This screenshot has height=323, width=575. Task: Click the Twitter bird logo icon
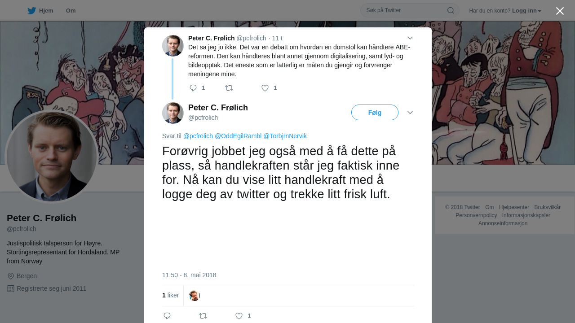coord(31,11)
